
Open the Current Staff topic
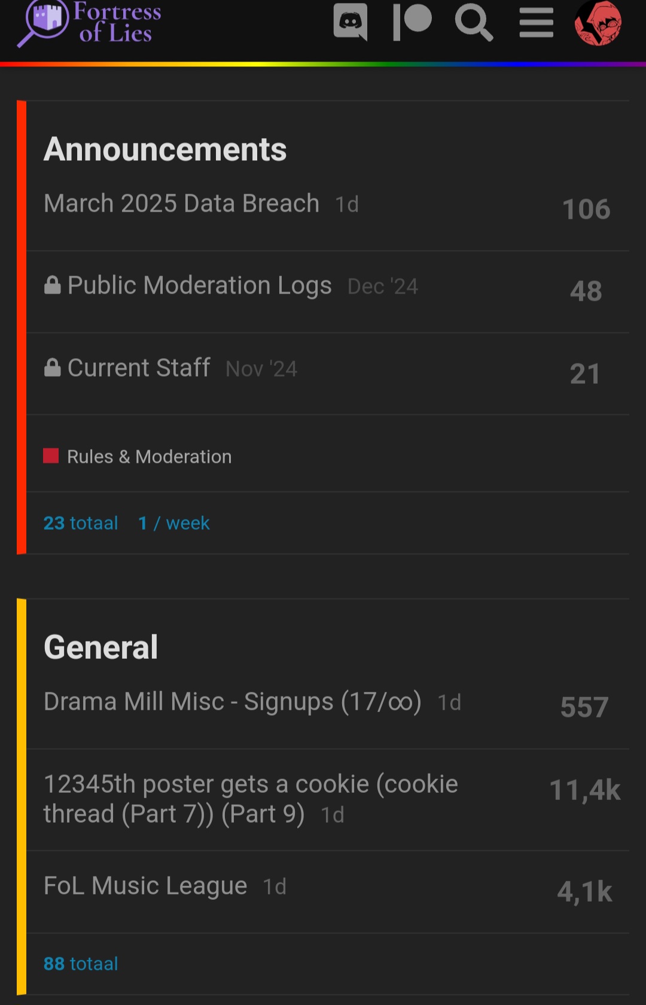(139, 368)
